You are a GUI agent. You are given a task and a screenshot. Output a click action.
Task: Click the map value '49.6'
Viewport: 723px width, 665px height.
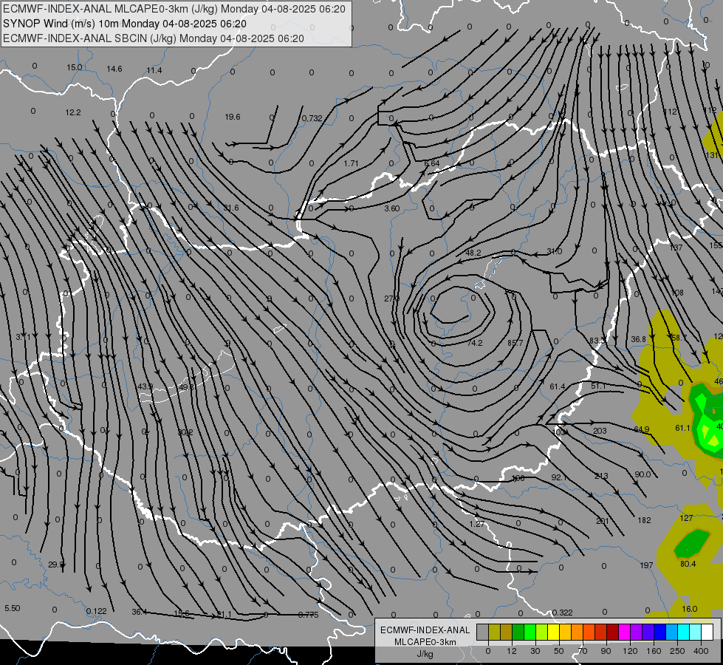[x=187, y=386]
